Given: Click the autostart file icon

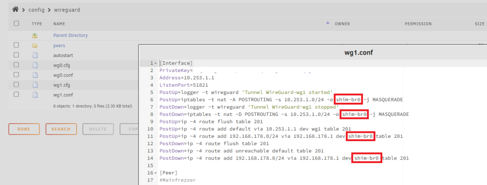Looking at the screenshot, I should (35, 55).
